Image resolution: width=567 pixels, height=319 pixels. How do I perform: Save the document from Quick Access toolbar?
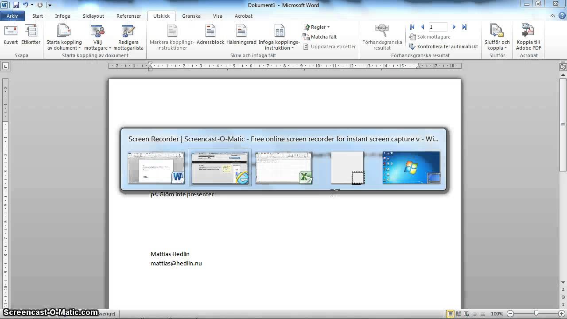(x=16, y=5)
